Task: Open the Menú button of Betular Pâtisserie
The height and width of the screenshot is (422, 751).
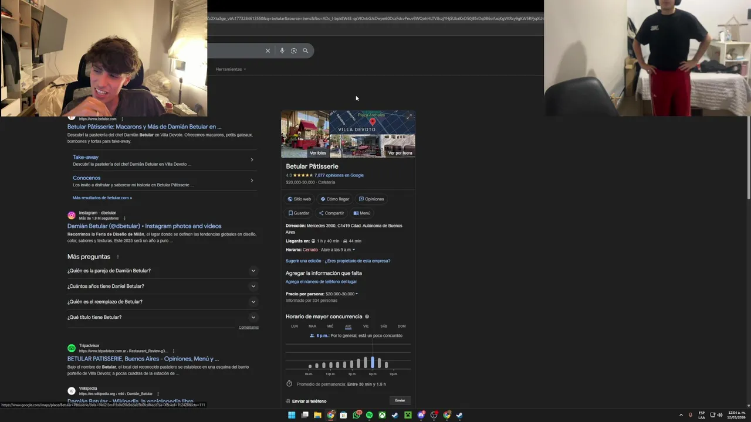Action: tap(362, 213)
